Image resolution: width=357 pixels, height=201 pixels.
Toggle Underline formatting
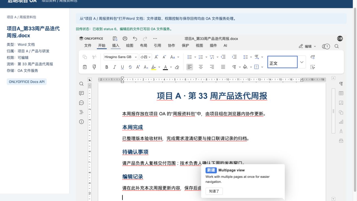(x=122, y=67)
